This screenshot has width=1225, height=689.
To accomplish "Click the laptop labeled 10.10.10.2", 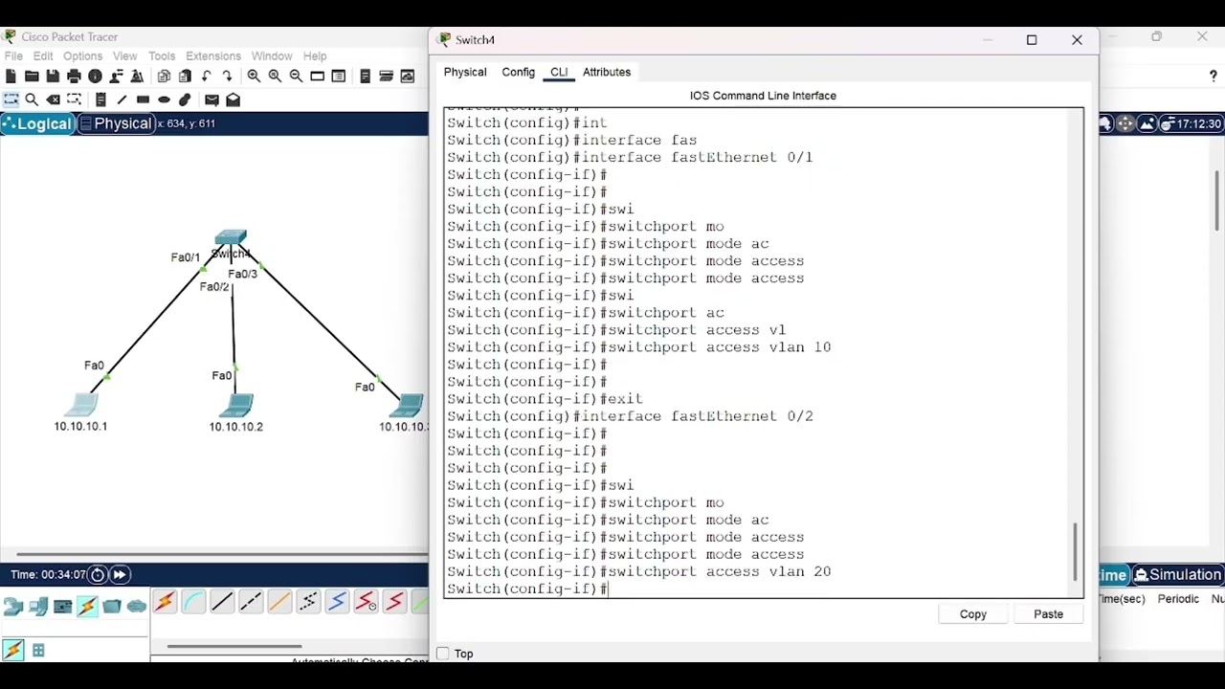I will coord(235,405).
